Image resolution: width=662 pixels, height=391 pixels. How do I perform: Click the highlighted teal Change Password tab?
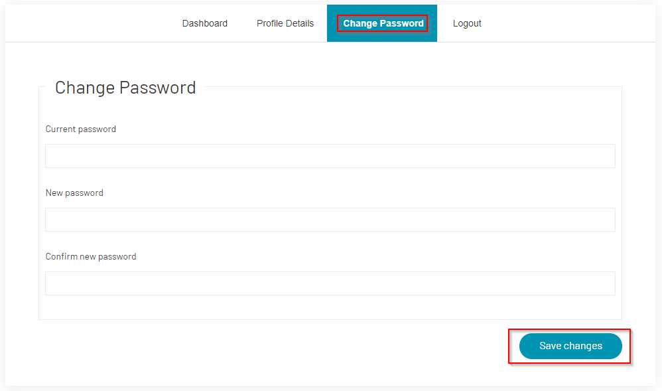pyautogui.click(x=383, y=23)
